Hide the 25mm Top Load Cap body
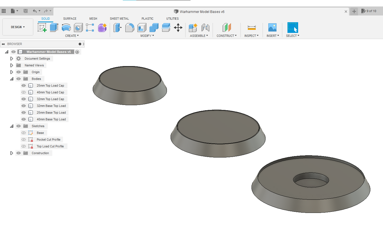This screenshot has height=227, width=383. [x=24, y=86]
